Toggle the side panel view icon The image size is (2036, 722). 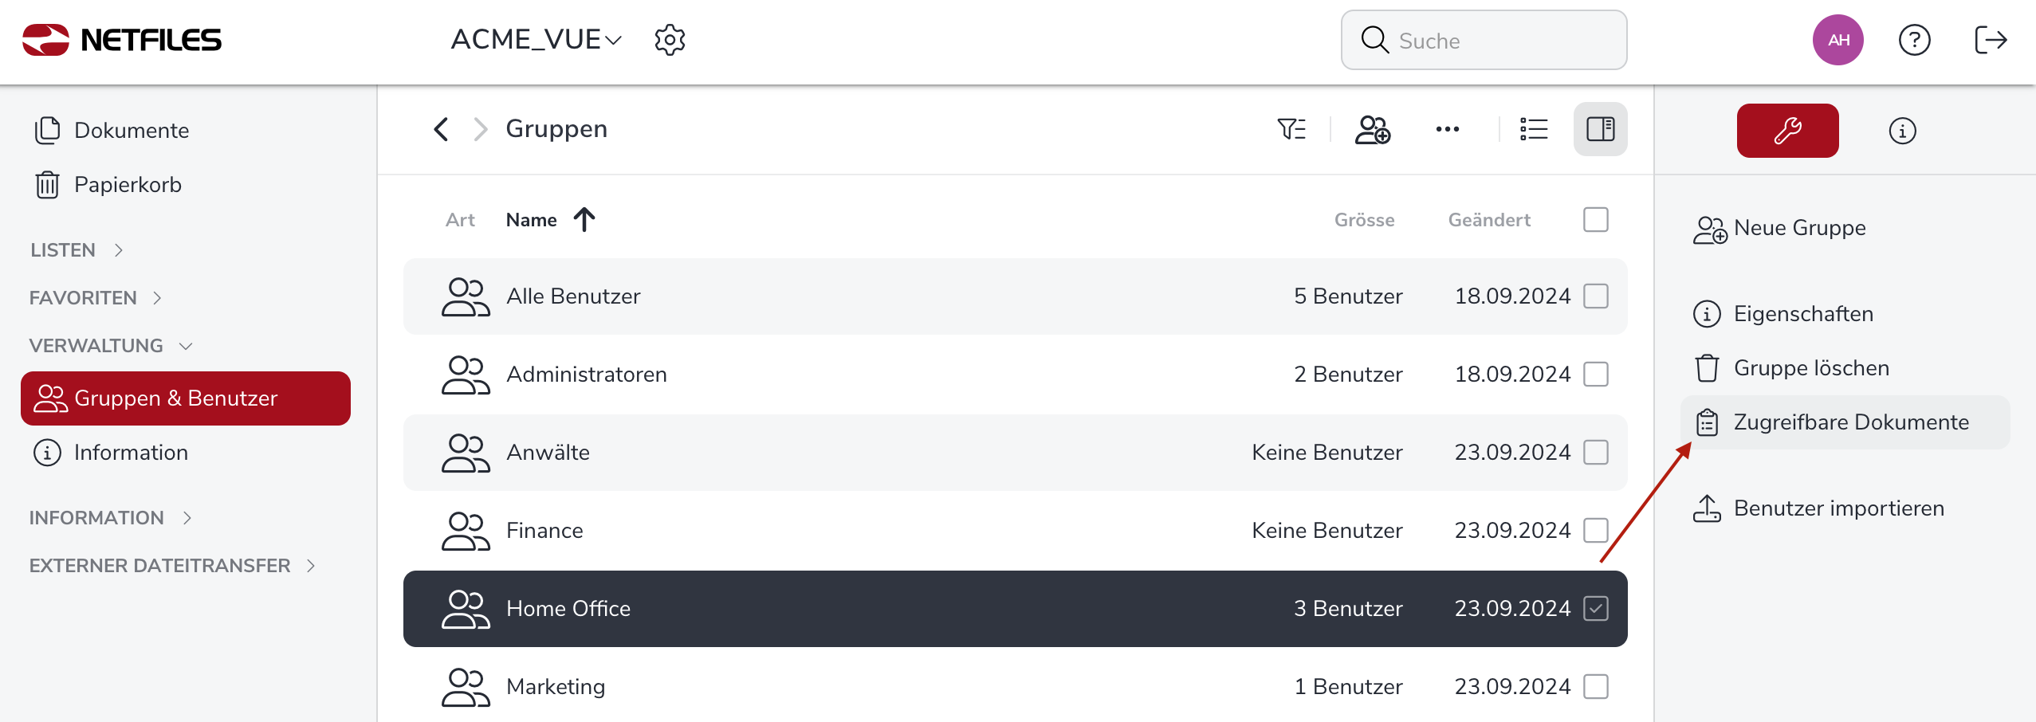pos(1600,129)
